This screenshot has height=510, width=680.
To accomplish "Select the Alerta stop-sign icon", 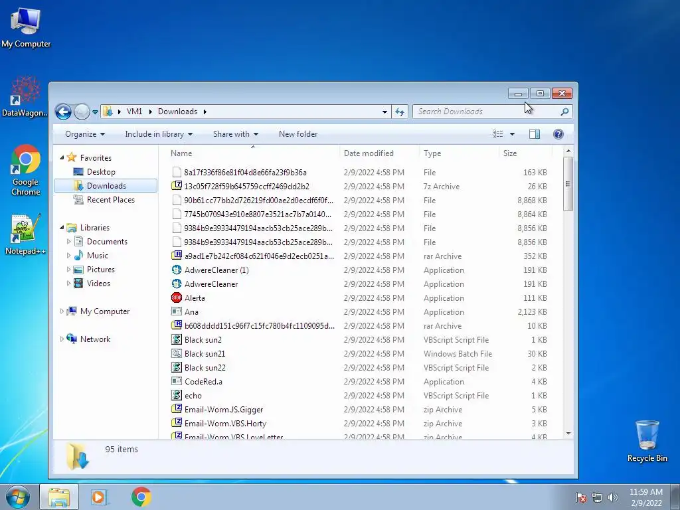I will click(177, 298).
